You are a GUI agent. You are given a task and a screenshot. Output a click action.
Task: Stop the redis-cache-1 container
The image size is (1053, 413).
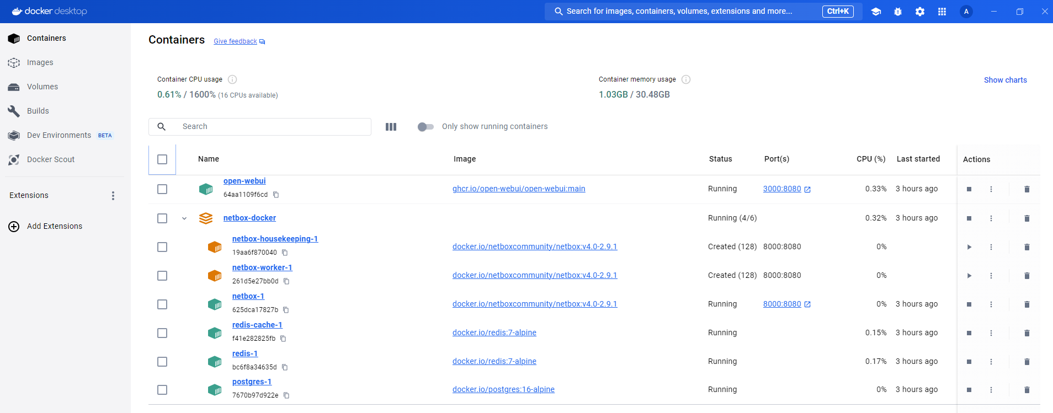[x=969, y=333]
